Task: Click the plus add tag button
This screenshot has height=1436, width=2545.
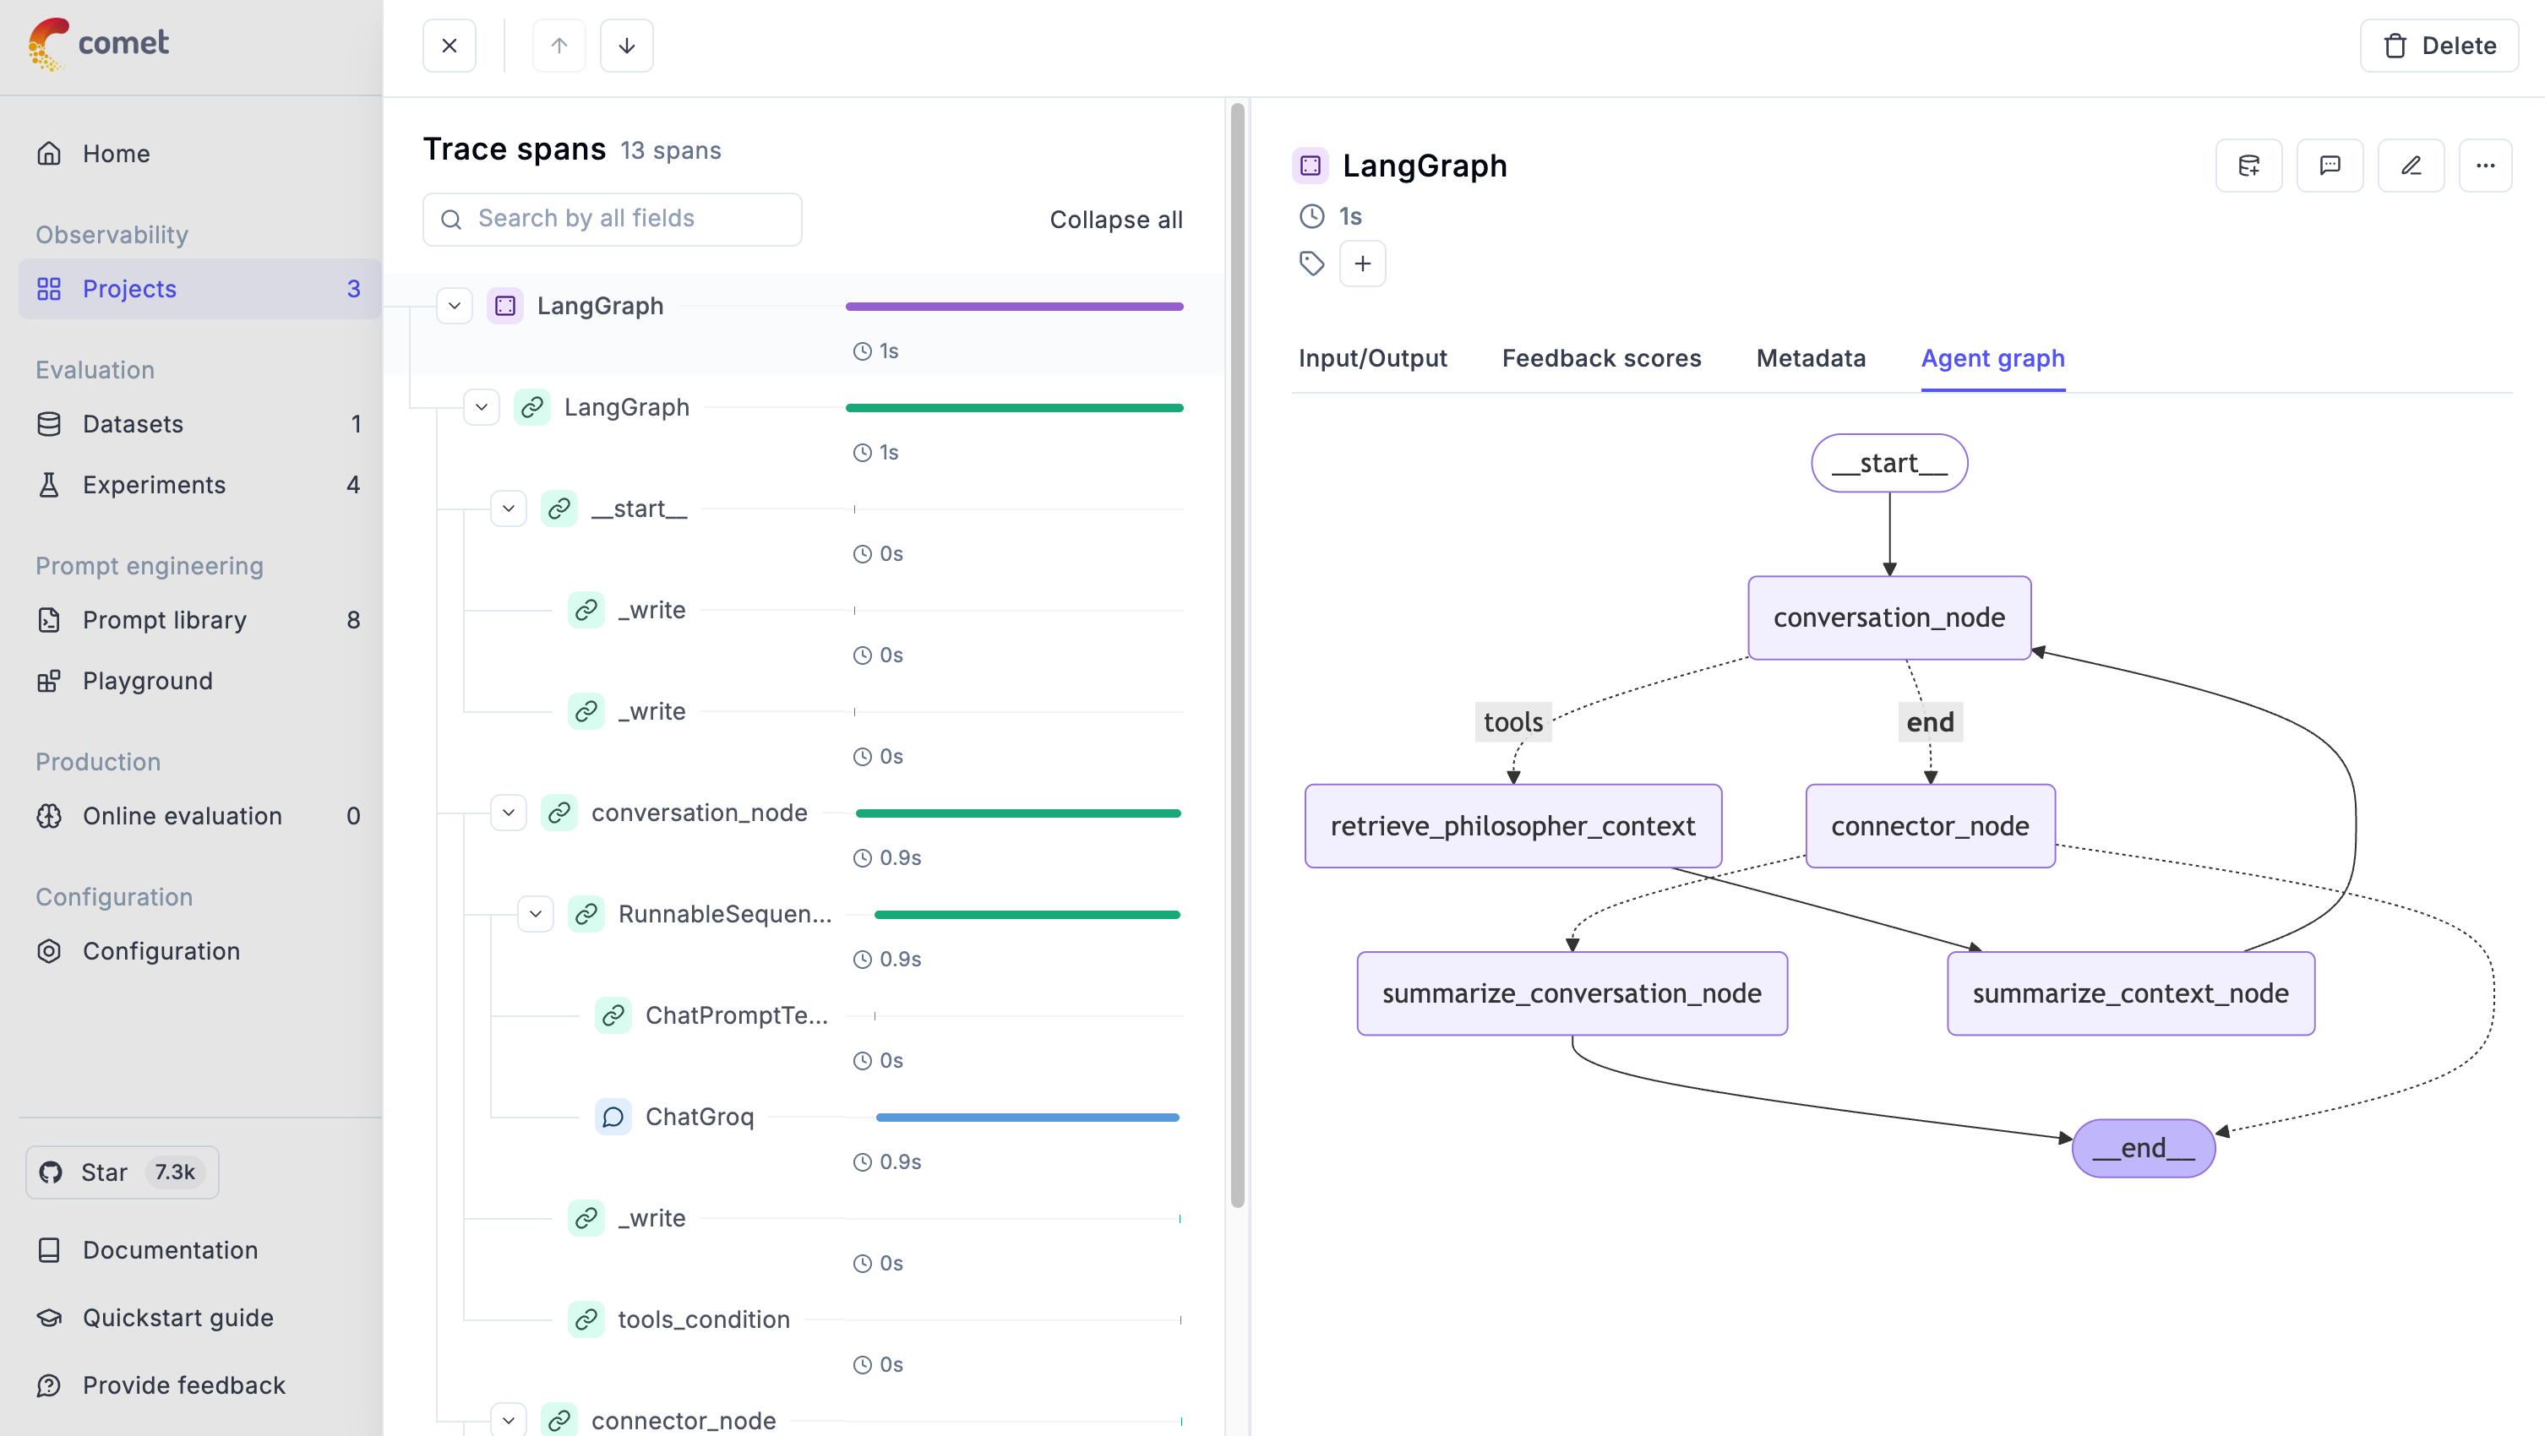Action: click(x=1362, y=264)
